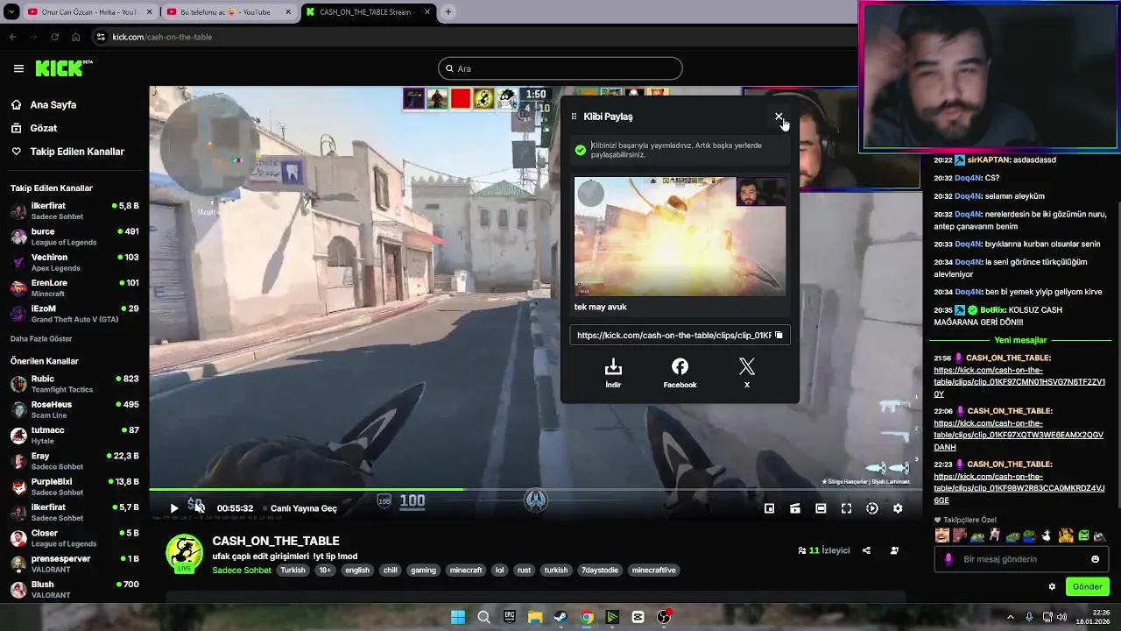Viewport: 1121px width, 631px height.
Task: Open the Sadece Sohbet category link
Action: (242, 570)
